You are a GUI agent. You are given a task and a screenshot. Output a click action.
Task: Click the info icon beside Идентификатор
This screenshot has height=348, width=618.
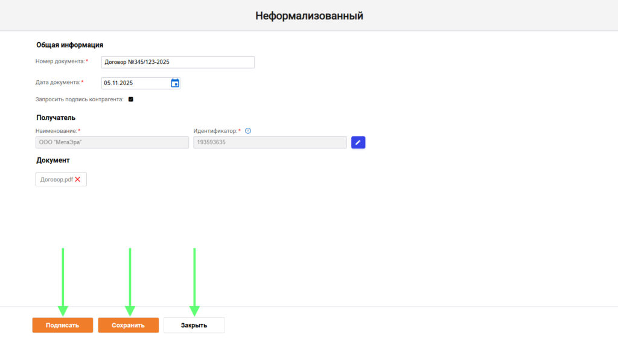(248, 131)
